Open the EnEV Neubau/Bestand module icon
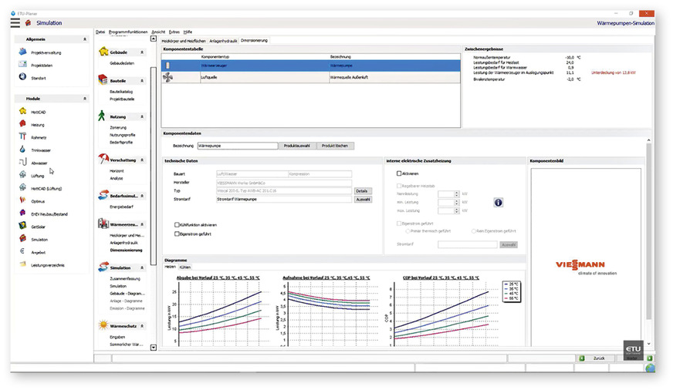Image resolution: width=673 pixels, height=390 pixels. (23, 213)
